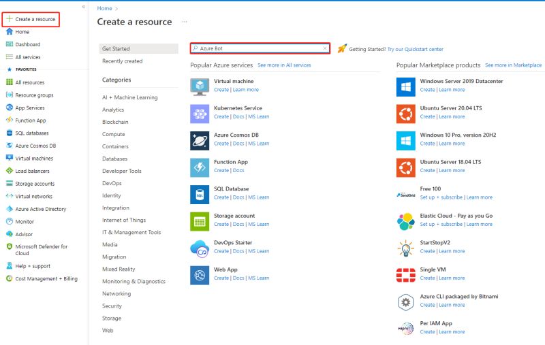Screen dimensions: 545x345
Task: Click the Elastic Cloud colorful icon
Action: 405,221
